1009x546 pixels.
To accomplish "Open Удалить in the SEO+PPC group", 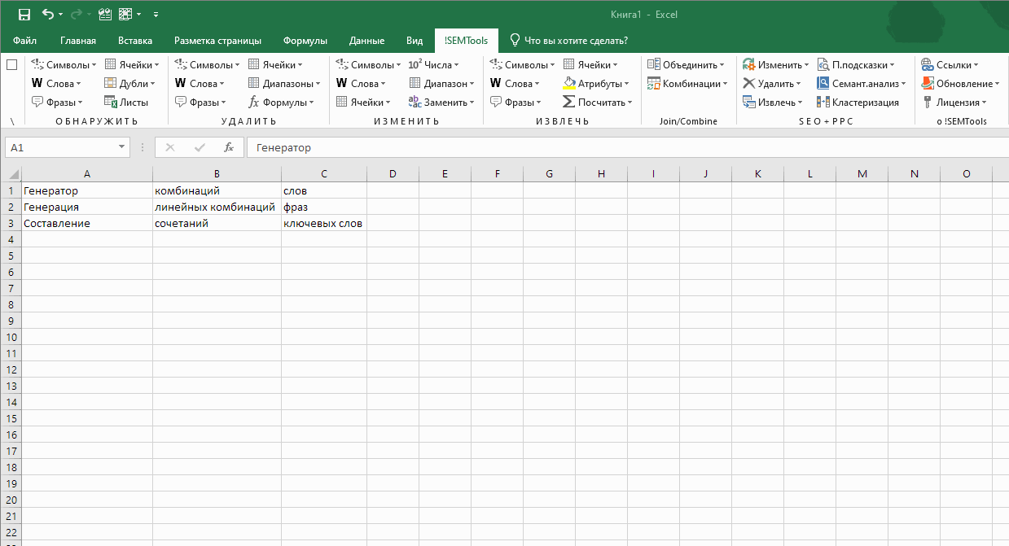I will (772, 83).
